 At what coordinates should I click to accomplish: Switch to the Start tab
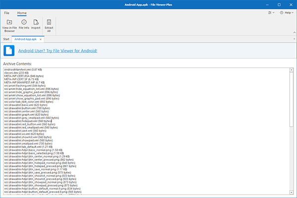point(6,39)
